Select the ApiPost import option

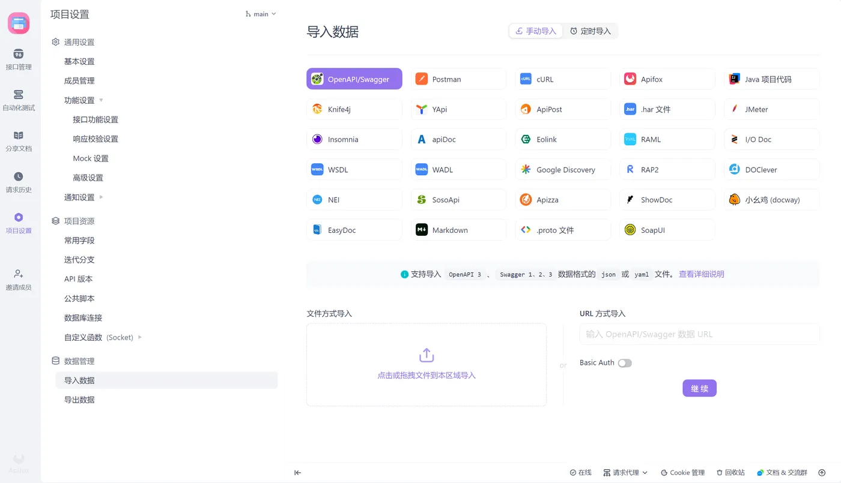563,109
